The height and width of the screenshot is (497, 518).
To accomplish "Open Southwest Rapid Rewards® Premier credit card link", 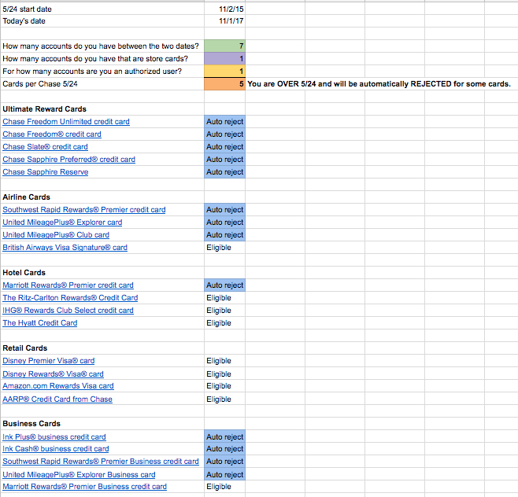I will tap(84, 210).
